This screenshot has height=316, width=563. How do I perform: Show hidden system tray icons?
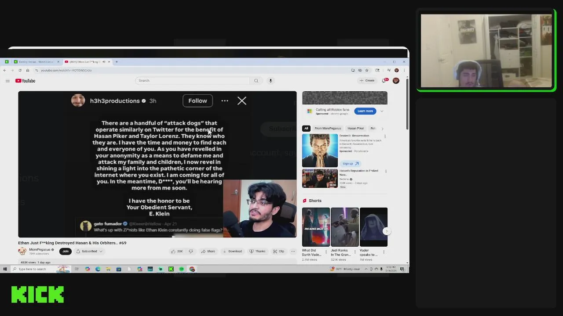tap(366, 269)
